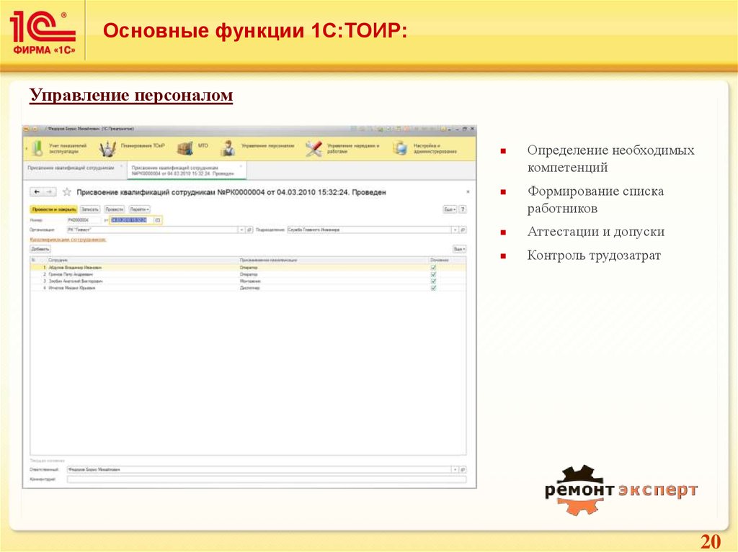Open the Подразделение record with its open icon

tap(463, 230)
